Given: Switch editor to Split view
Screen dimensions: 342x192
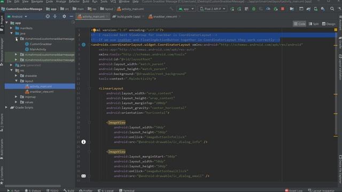Looking at the screenshot, I should [314, 23].
